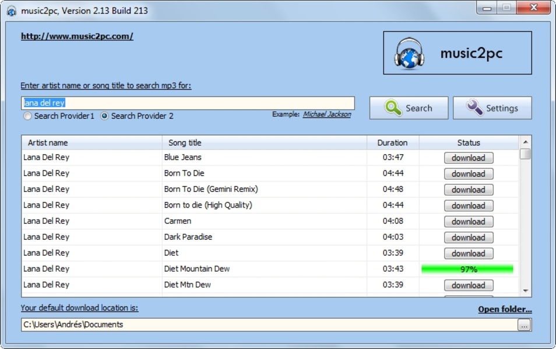Download the Blue Jeans song
Screen dimensions: 556x349
click(x=469, y=158)
